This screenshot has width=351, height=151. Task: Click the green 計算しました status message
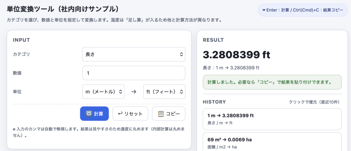[272, 82]
